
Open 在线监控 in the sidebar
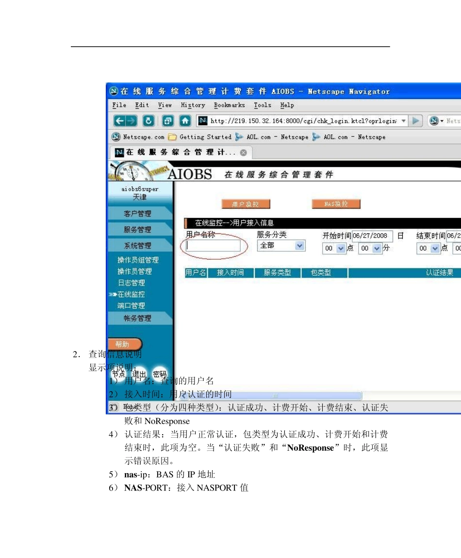click(x=131, y=295)
